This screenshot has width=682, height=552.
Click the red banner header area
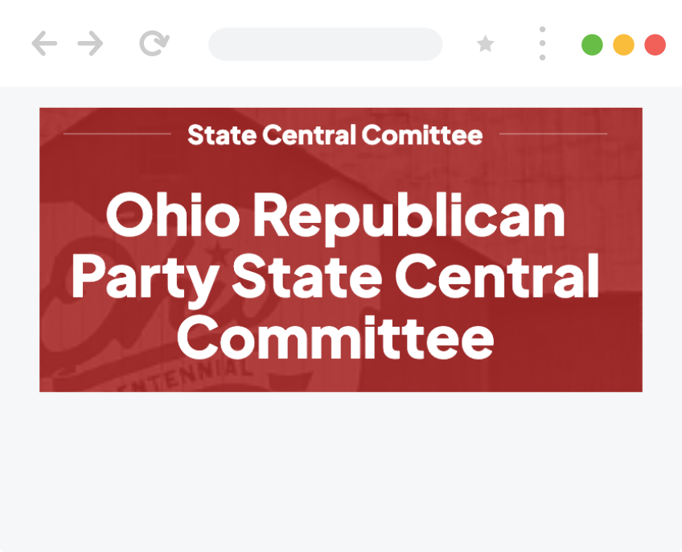(x=341, y=249)
